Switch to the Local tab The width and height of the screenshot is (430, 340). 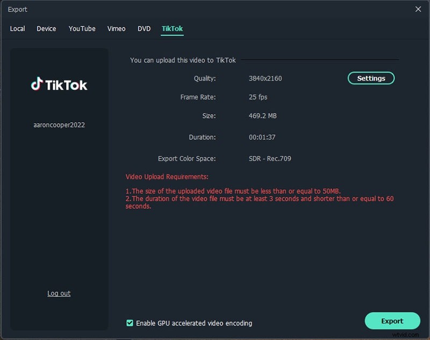[17, 29]
